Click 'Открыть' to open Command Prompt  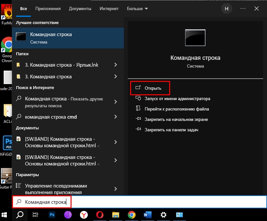[x=153, y=88]
